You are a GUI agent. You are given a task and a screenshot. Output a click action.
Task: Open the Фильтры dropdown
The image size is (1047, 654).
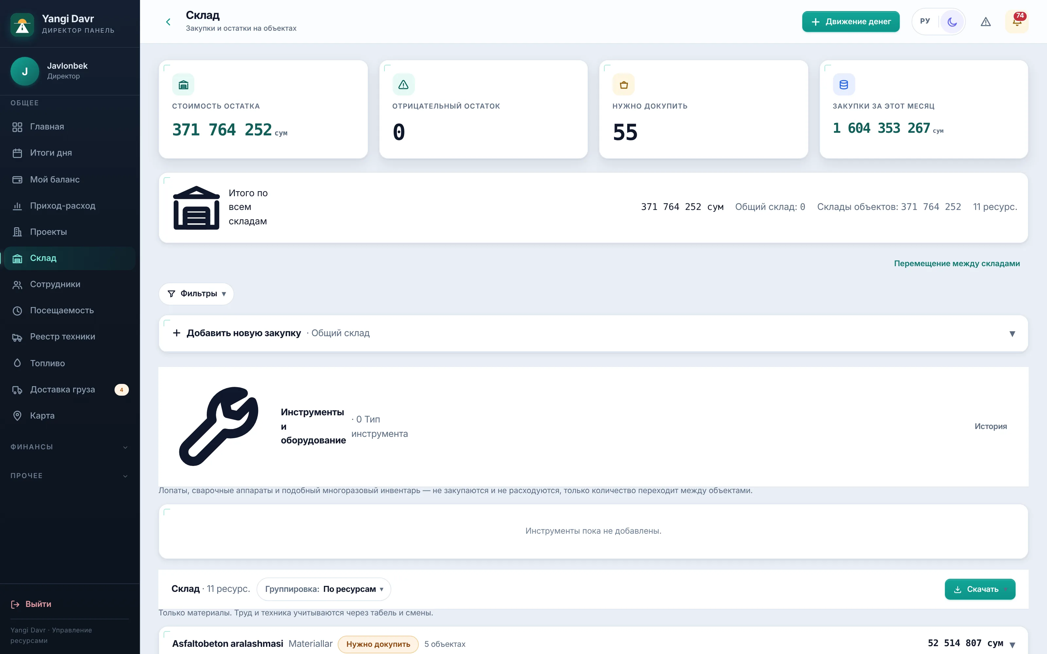point(196,294)
